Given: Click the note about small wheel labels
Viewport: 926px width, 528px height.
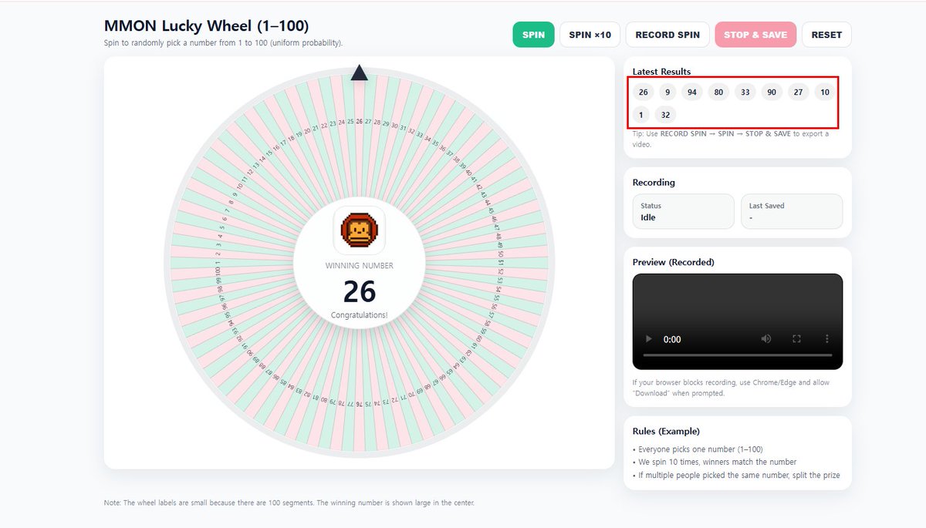Looking at the screenshot, I should (289, 503).
